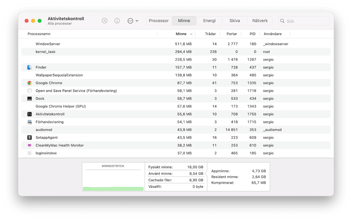This screenshot has height=220, width=352.
Task: Click the Google Chrome app icon
Action: [30, 83]
